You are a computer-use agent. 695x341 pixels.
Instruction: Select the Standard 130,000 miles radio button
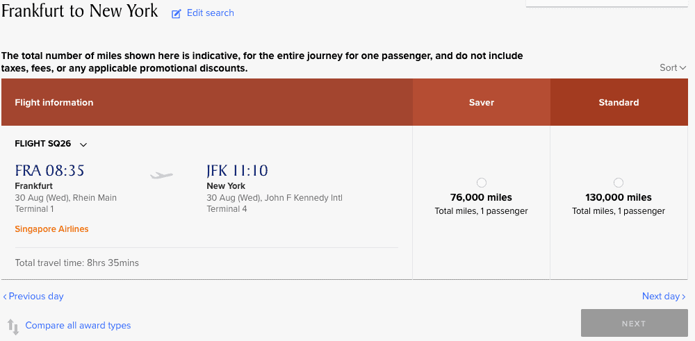coord(619,183)
